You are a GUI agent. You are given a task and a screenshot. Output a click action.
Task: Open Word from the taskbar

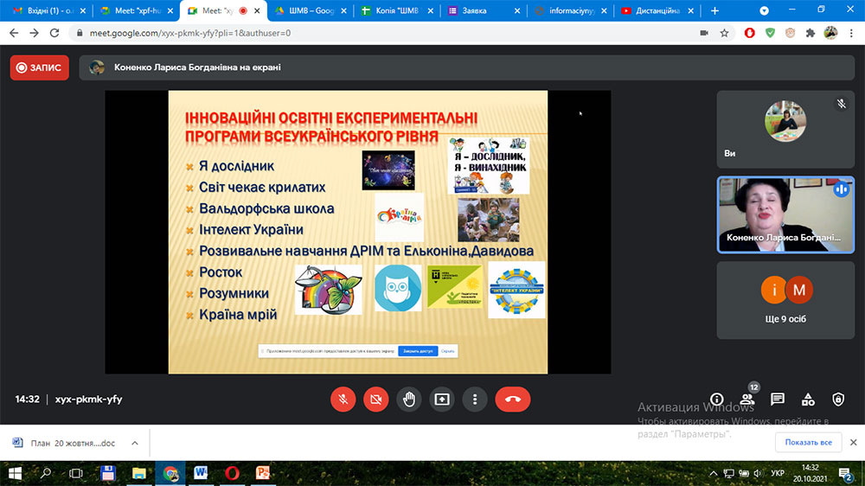click(201, 473)
